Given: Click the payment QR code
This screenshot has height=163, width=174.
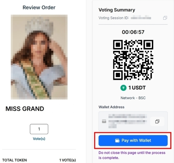Looking at the screenshot, I should 133,60.
